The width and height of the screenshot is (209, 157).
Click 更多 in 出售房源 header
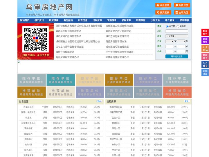(100, 101)
